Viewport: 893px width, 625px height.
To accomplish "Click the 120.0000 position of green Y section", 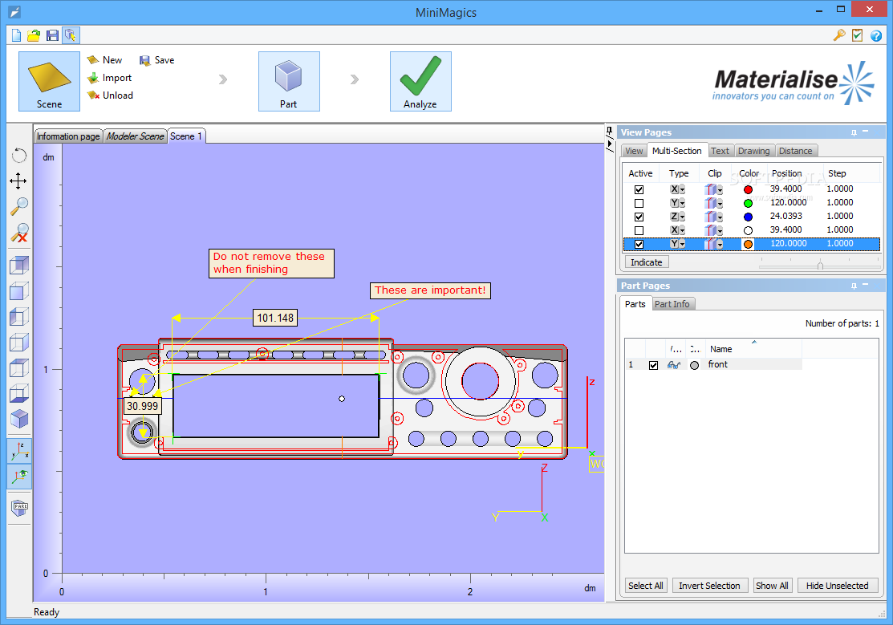I will click(788, 202).
